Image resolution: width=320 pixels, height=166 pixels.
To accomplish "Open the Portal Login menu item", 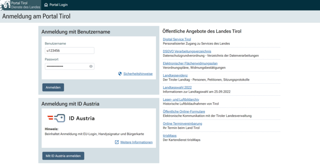I will pos(56,5).
